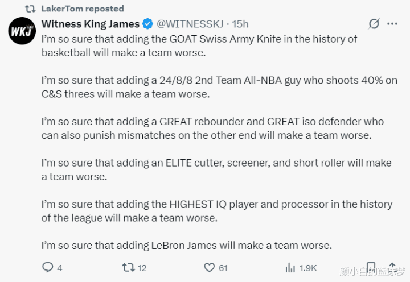Open LakerTom reposted link
Screen dimensions: 410x282
[83, 9]
